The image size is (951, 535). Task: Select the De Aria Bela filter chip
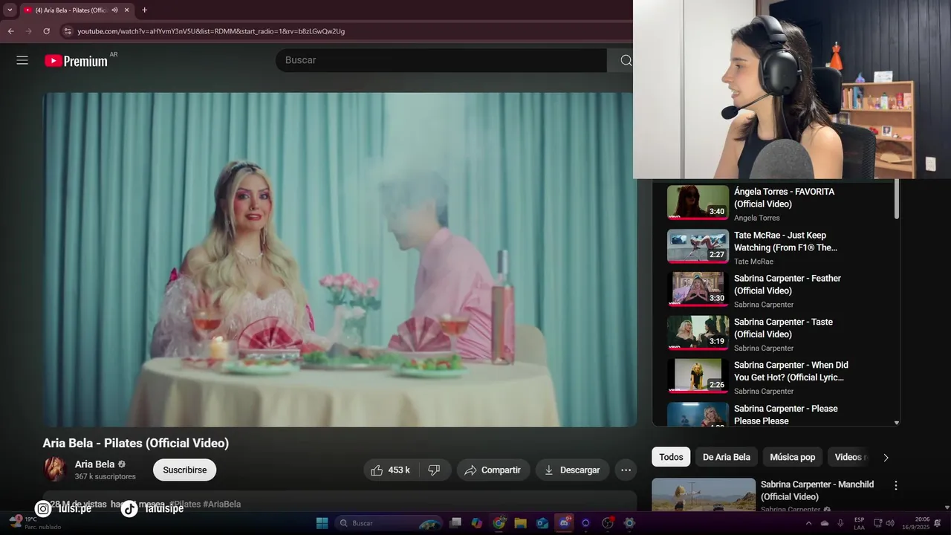727,457
